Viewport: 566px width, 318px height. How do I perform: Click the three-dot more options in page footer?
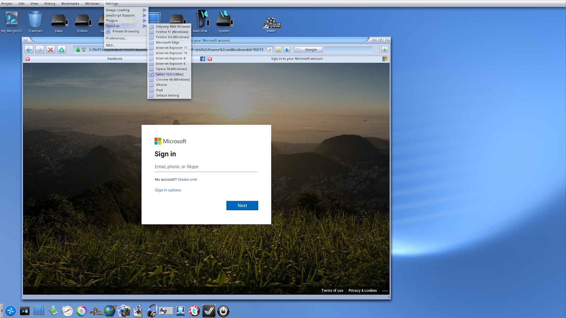tap(385, 291)
